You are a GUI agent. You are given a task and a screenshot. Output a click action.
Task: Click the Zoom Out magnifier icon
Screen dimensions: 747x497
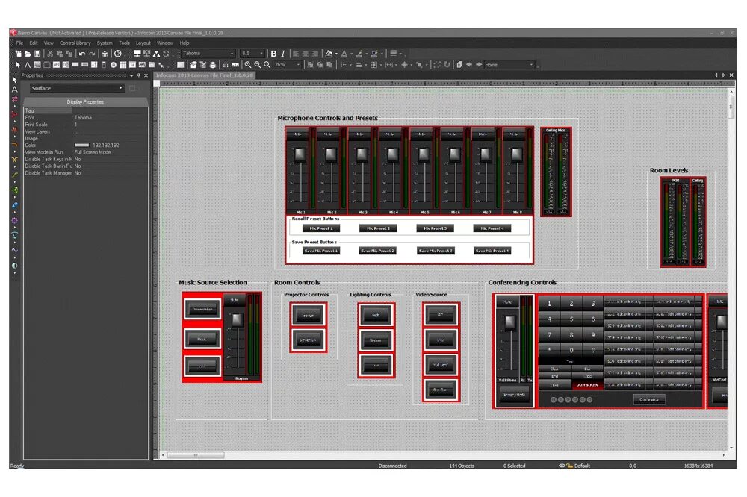coord(257,65)
